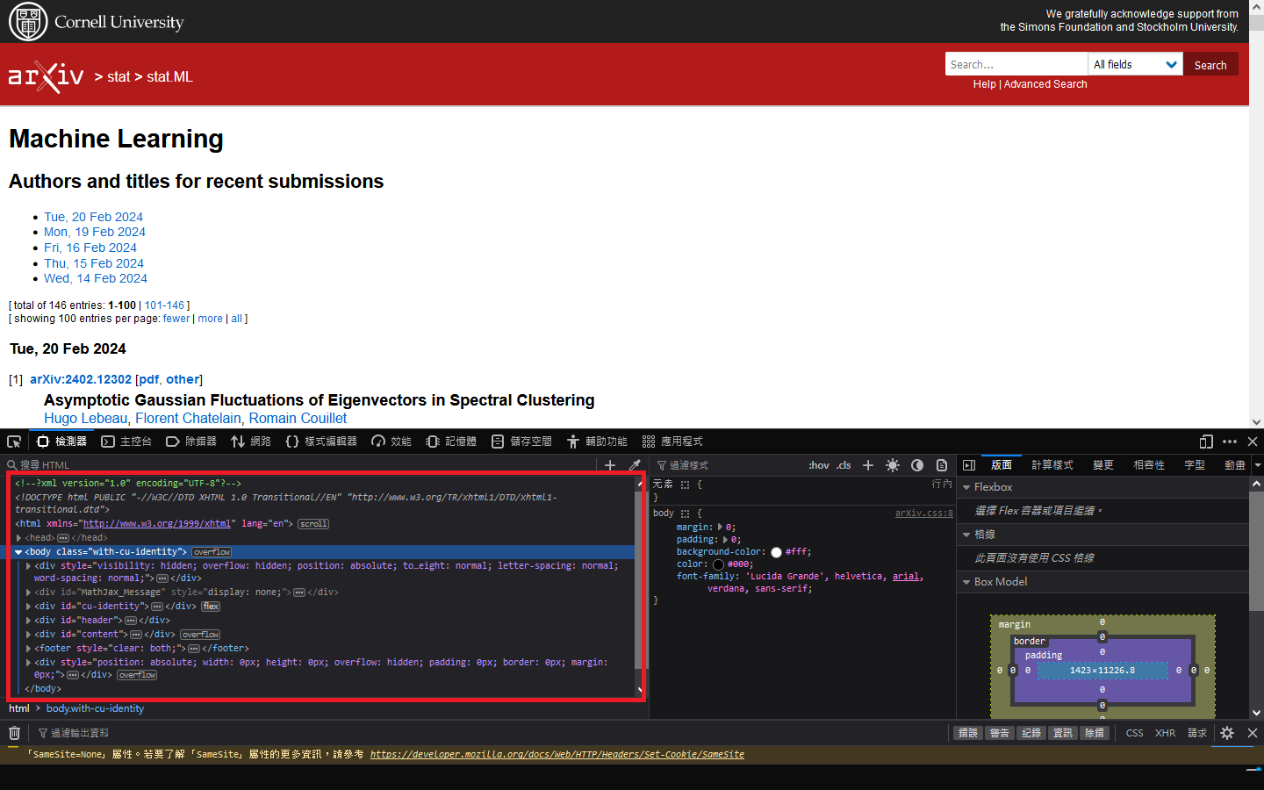Open the 樣式編輯器 Style Editor tab

(x=321, y=442)
